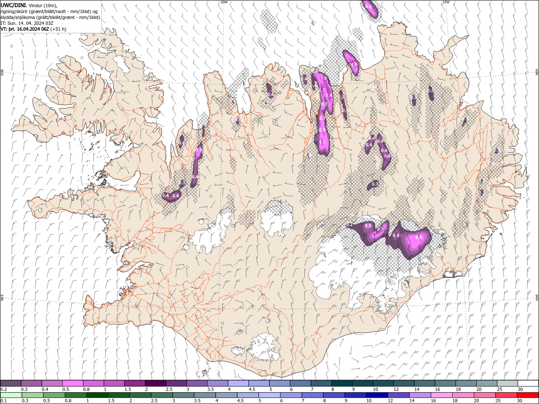Viewport: 539px width, 404px height.
Task: Click the 1.4 snowfall value label
Action: point(329,96)
